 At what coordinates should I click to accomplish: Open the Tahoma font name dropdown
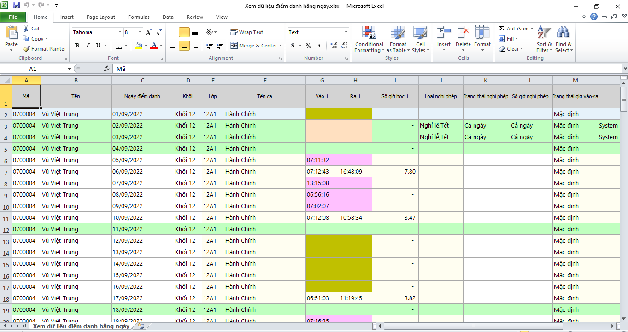[x=120, y=32]
